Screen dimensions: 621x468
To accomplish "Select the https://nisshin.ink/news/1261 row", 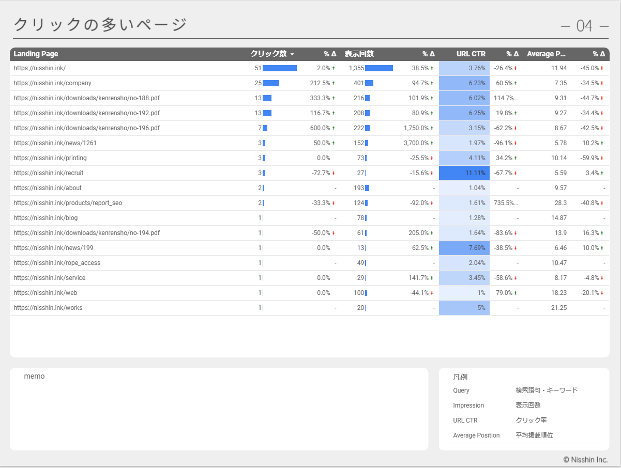I will 309,143.
